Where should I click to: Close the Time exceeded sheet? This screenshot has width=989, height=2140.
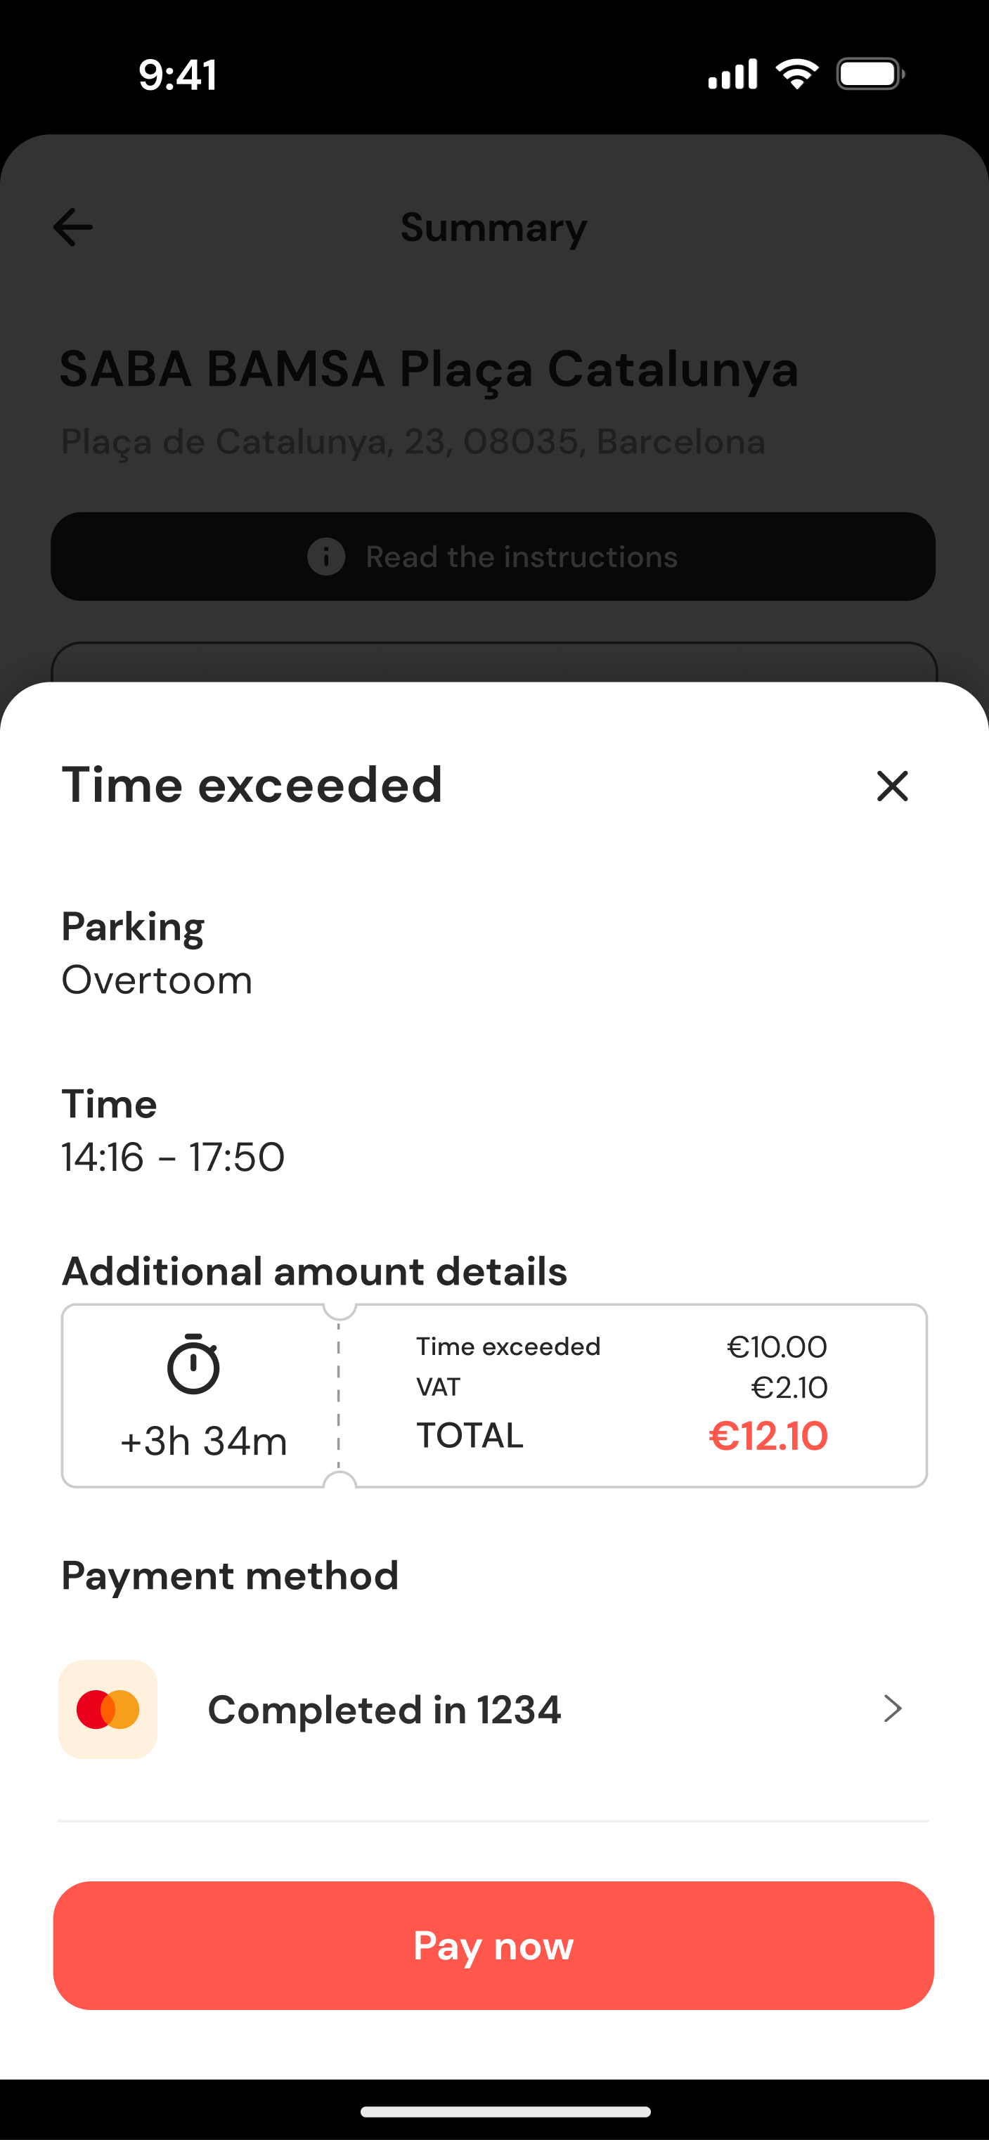tap(892, 786)
